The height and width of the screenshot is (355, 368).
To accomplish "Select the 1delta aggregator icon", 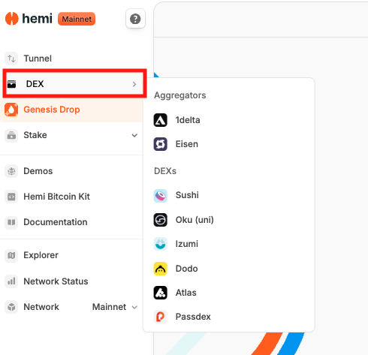I will point(160,120).
